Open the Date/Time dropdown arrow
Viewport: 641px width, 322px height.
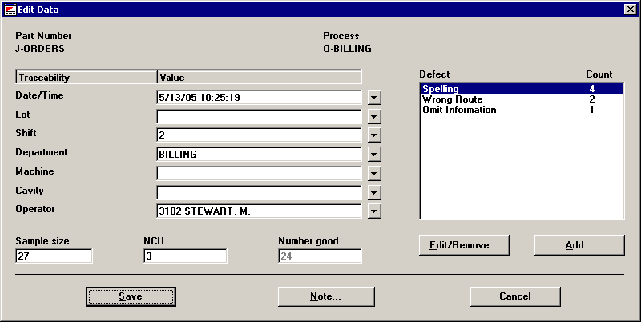coord(374,98)
